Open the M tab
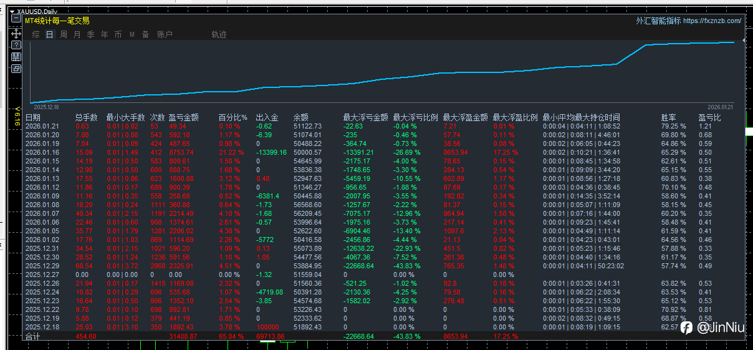 pos(132,35)
